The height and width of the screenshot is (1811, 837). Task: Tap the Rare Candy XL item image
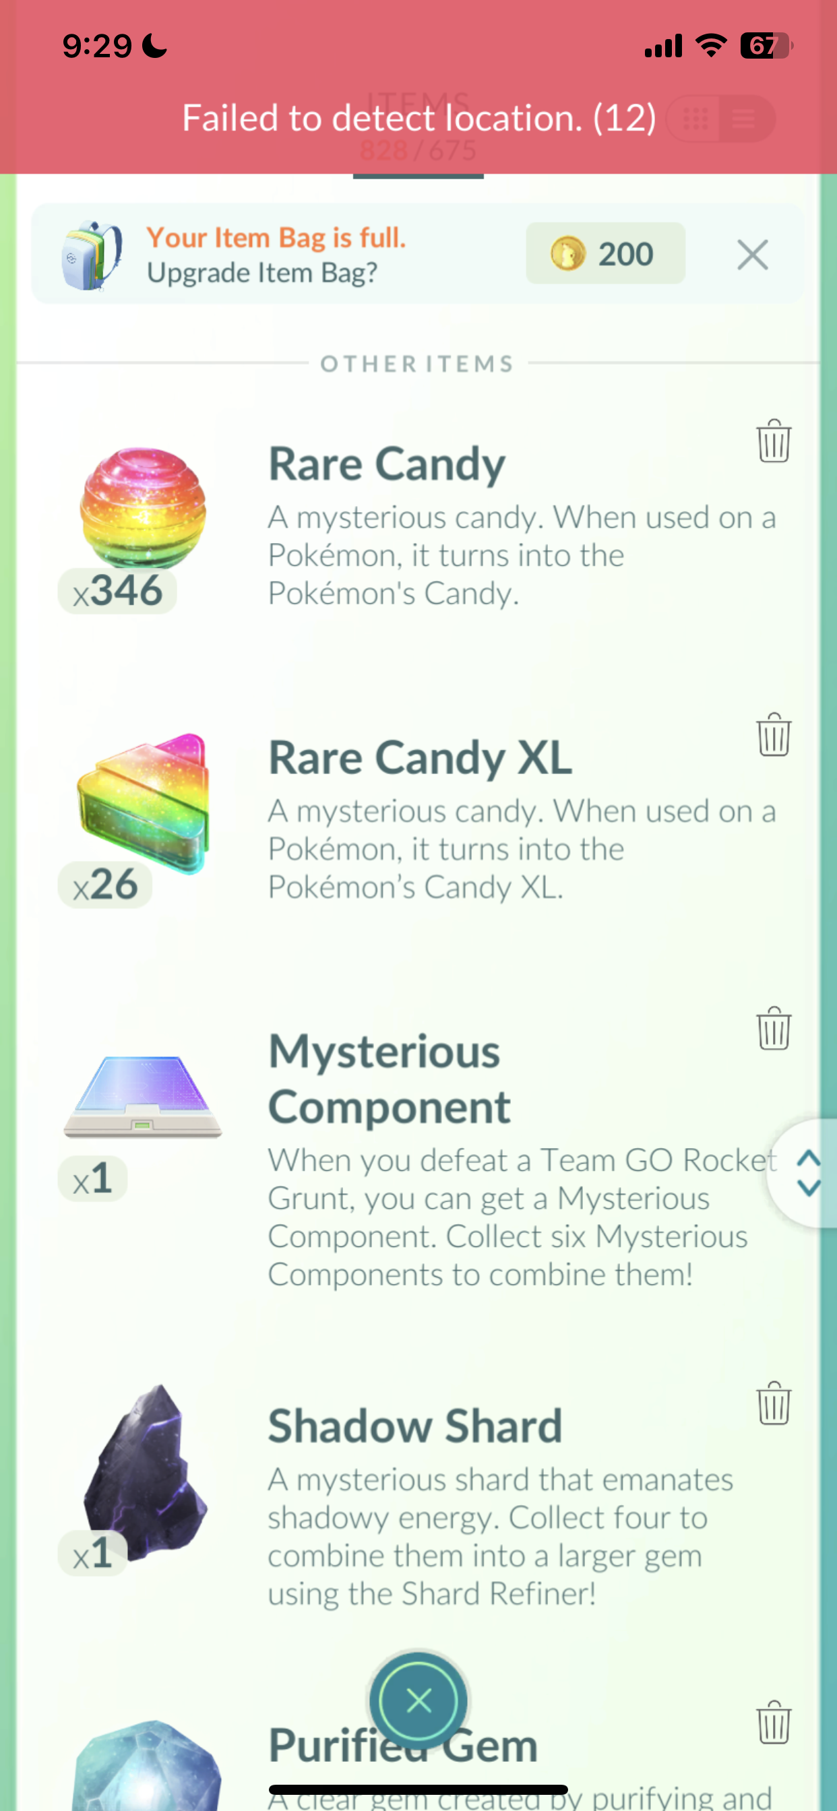point(144,803)
